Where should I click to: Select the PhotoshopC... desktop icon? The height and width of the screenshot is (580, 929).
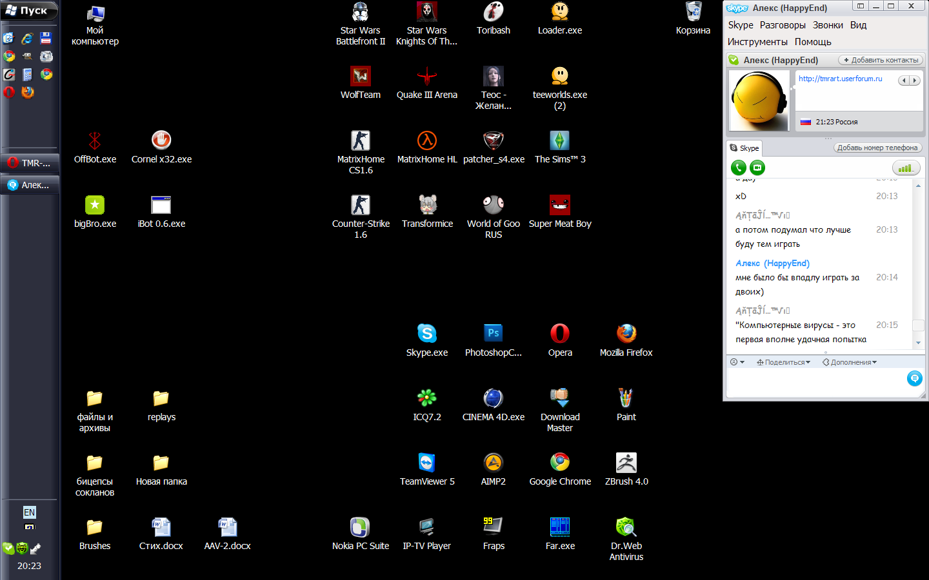pyautogui.click(x=494, y=341)
